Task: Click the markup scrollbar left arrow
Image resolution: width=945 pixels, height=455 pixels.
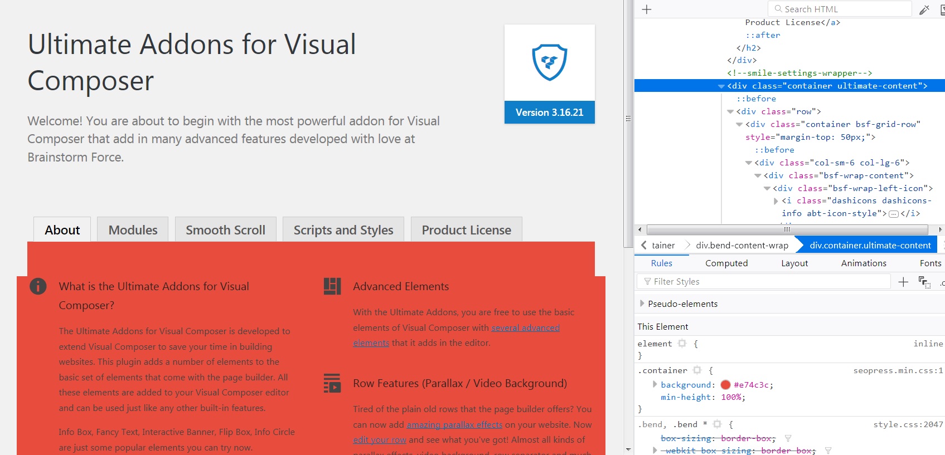Action: point(639,229)
